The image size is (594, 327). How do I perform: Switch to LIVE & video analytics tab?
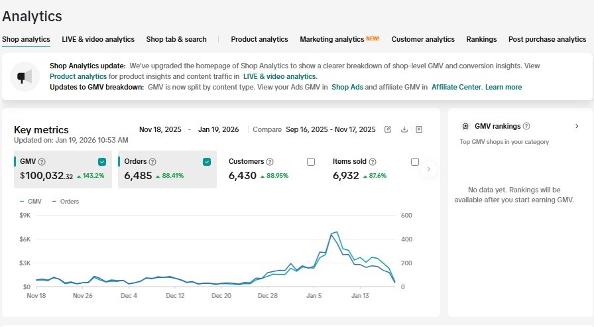click(x=98, y=39)
